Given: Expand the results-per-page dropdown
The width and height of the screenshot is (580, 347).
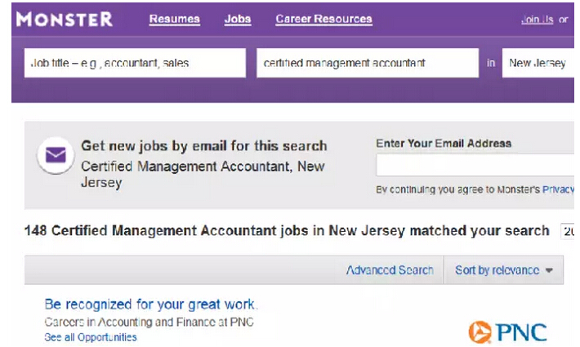Looking at the screenshot, I should pos(569,231).
